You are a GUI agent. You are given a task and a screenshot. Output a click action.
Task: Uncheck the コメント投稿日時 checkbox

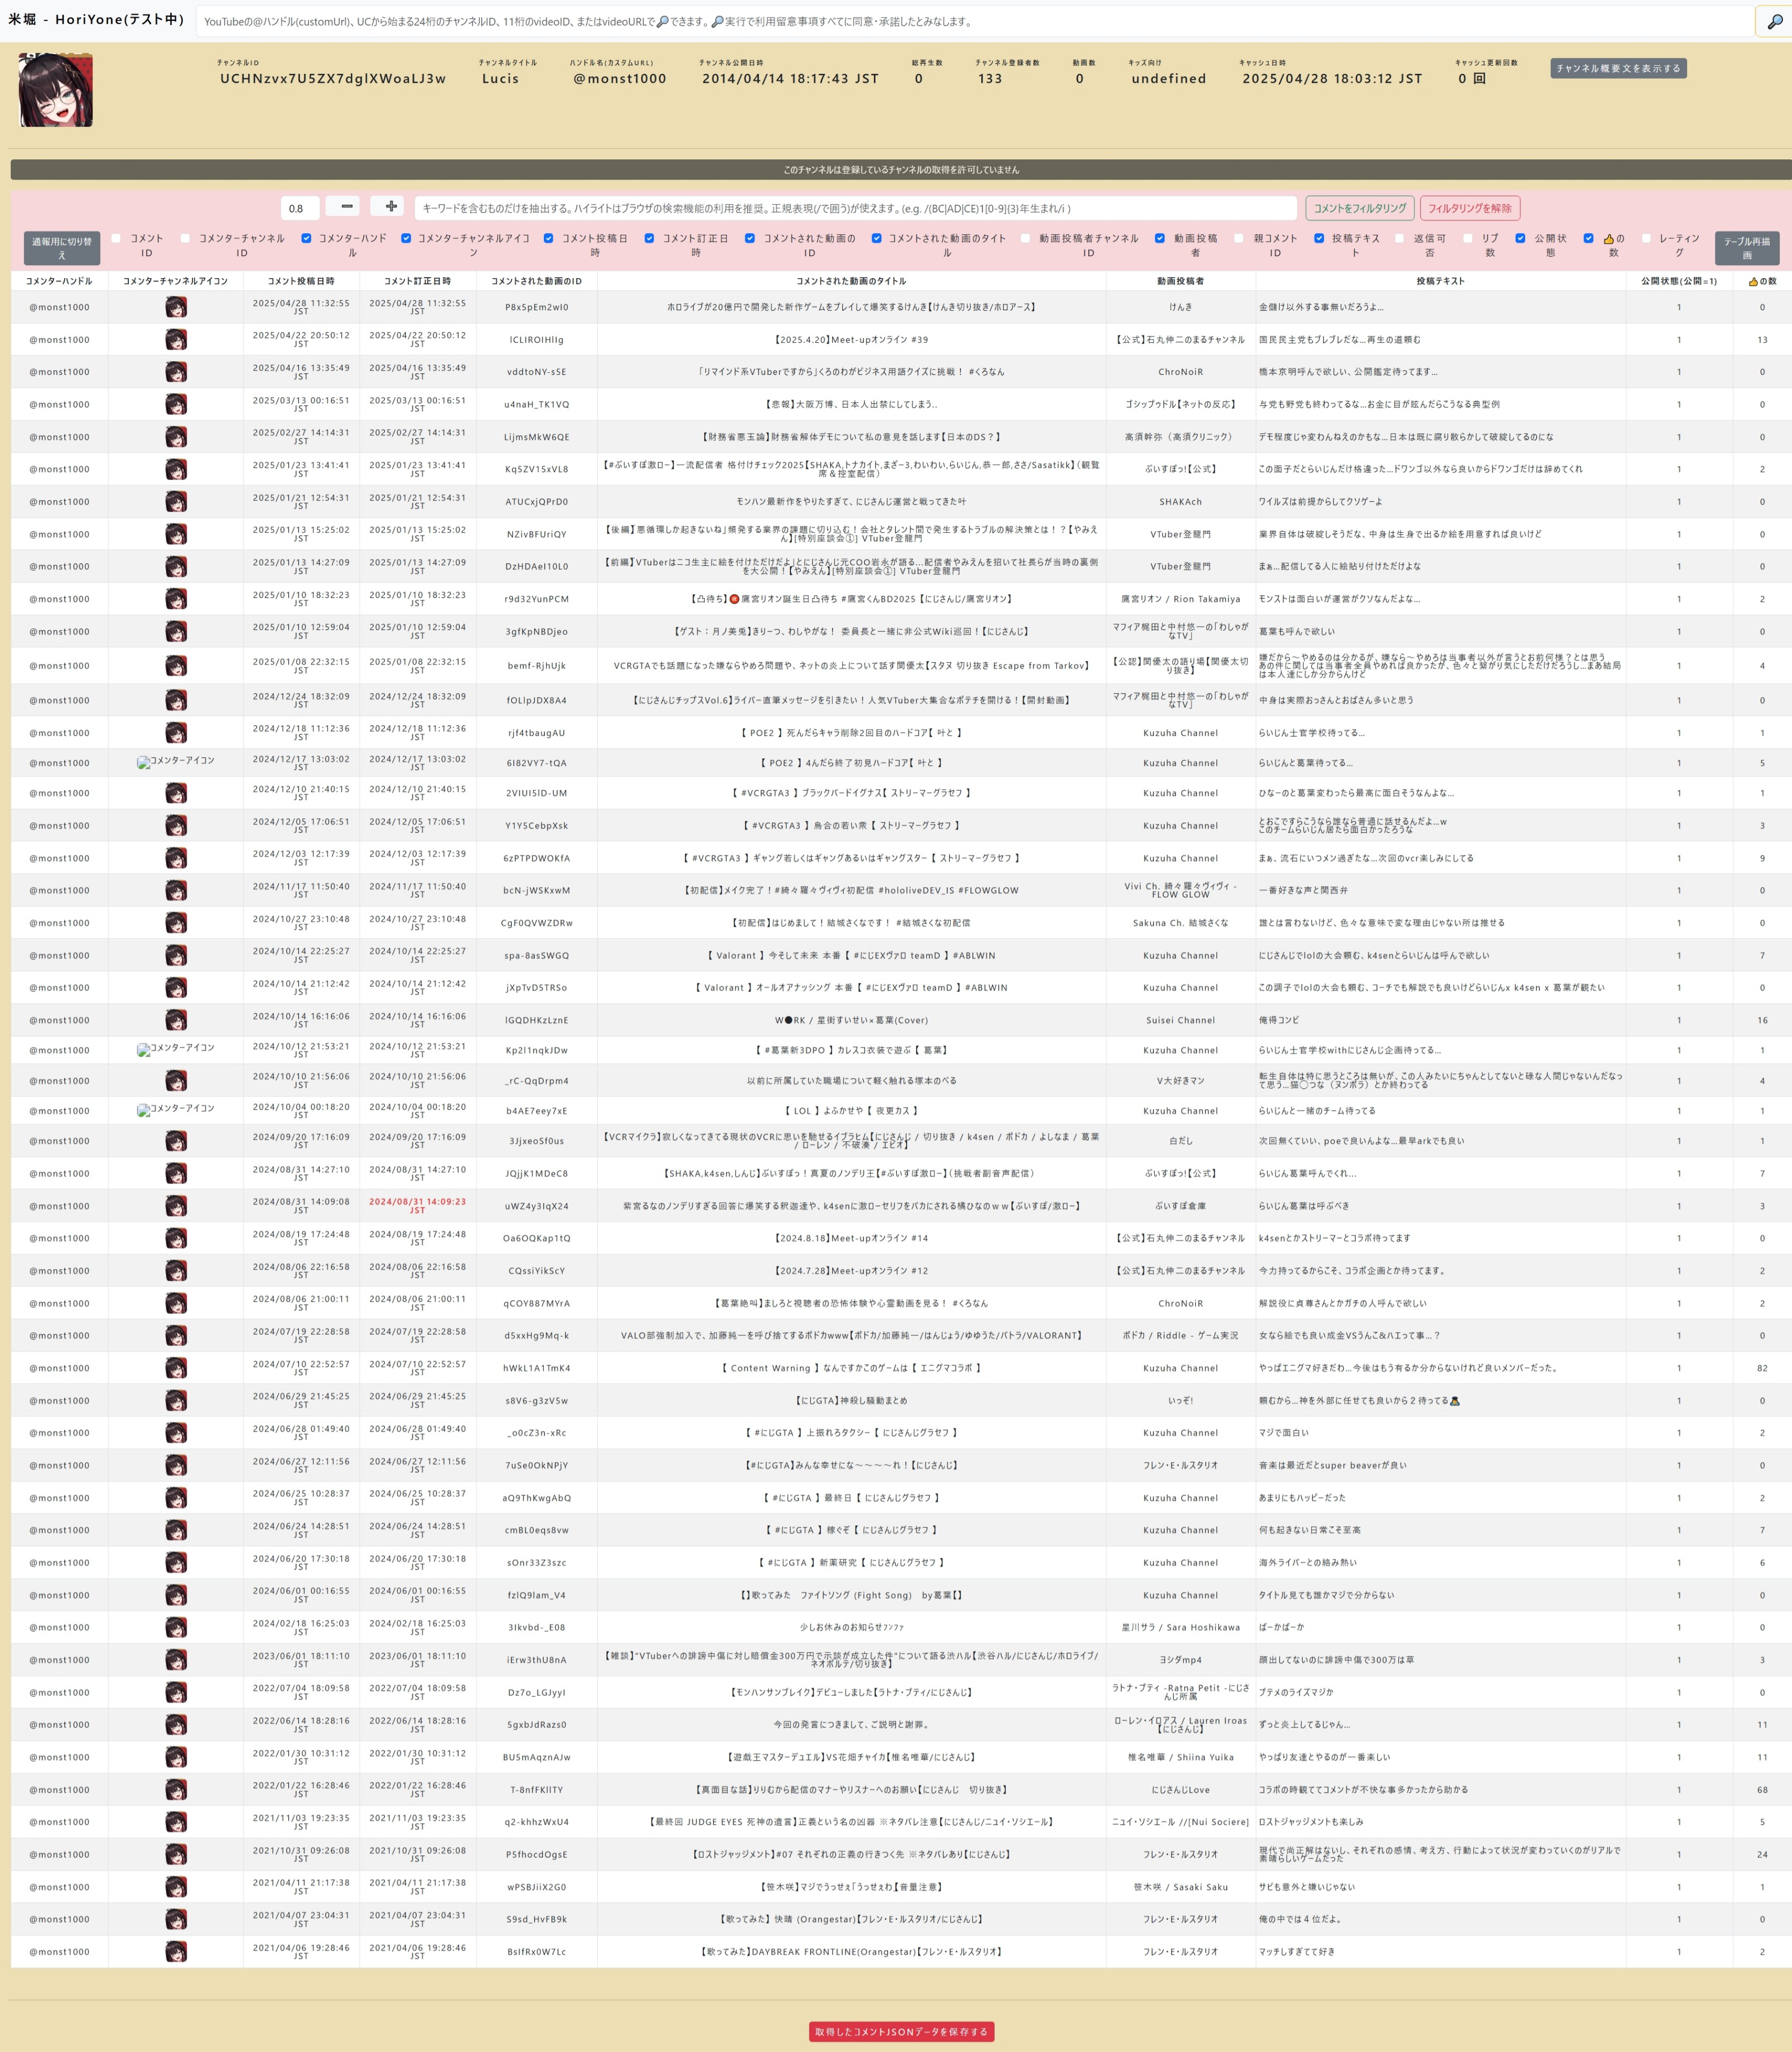click(x=548, y=238)
